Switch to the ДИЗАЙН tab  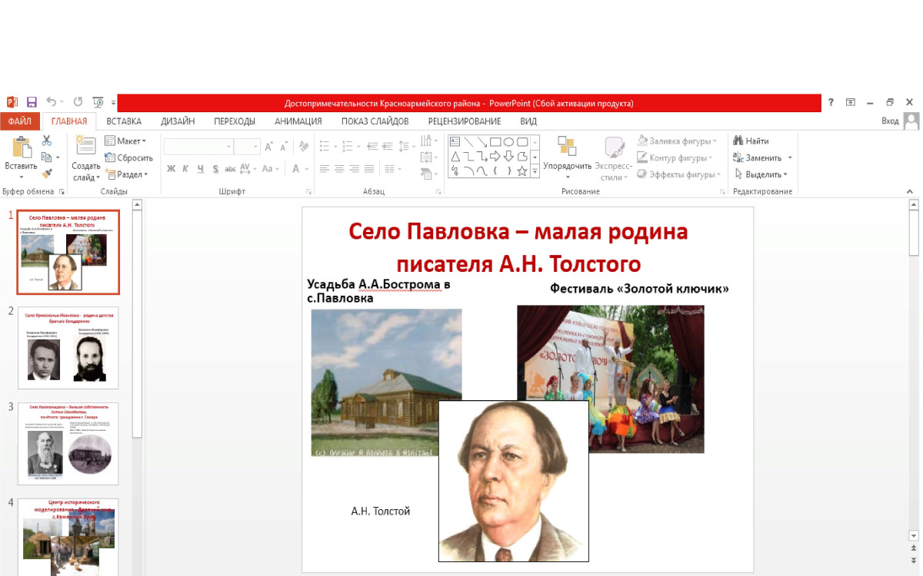click(178, 121)
